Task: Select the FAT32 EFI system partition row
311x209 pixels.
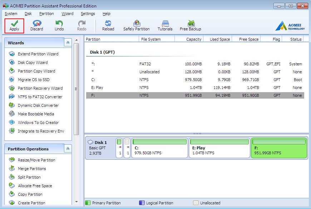Action: pos(195,64)
